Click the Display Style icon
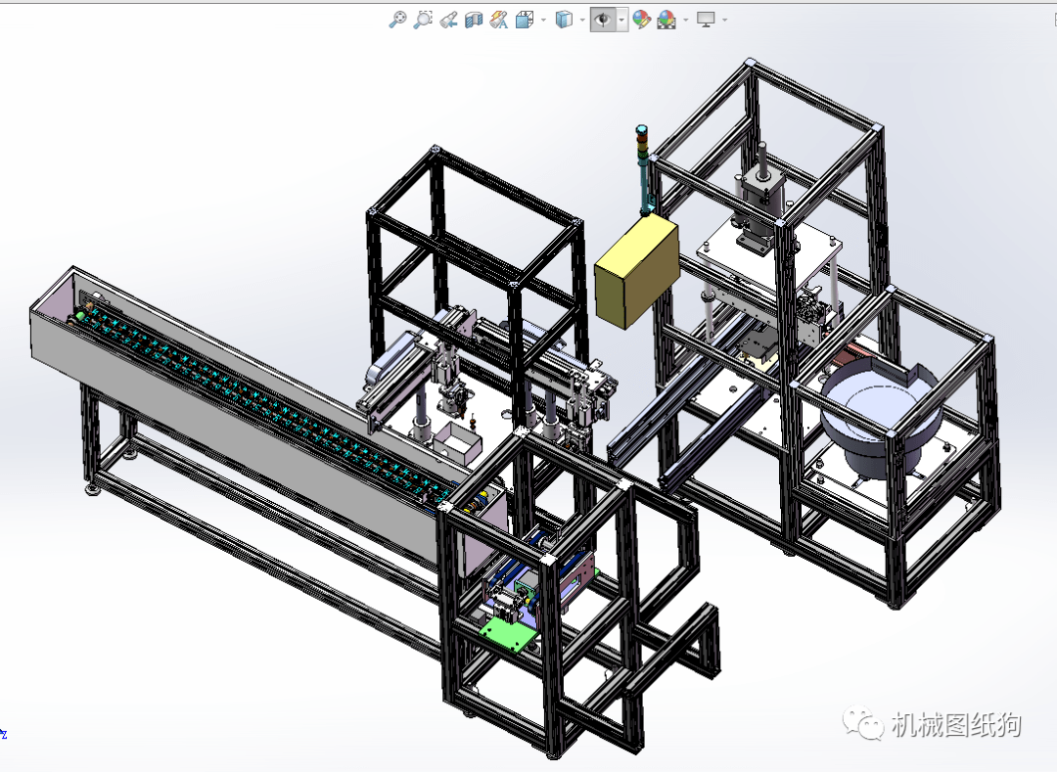This screenshot has height=772, width=1057. 564,20
